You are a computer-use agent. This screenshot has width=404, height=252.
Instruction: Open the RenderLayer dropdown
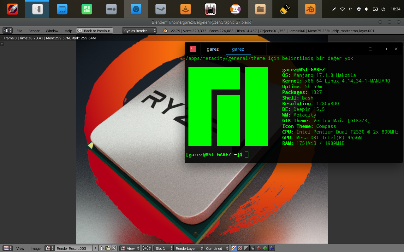tap(188, 248)
